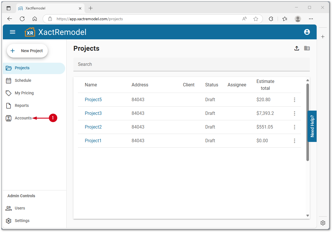The image size is (332, 232).
Task: Focus the projects Search field
Action: [191, 64]
